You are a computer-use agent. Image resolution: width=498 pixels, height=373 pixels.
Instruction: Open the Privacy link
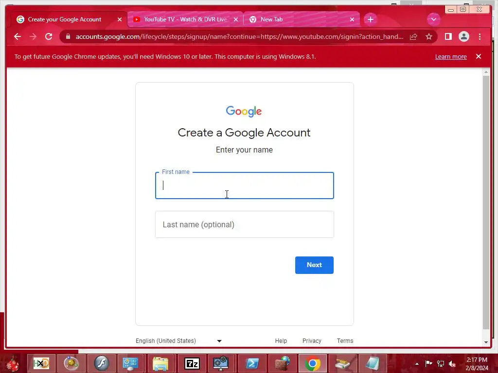coord(312,340)
